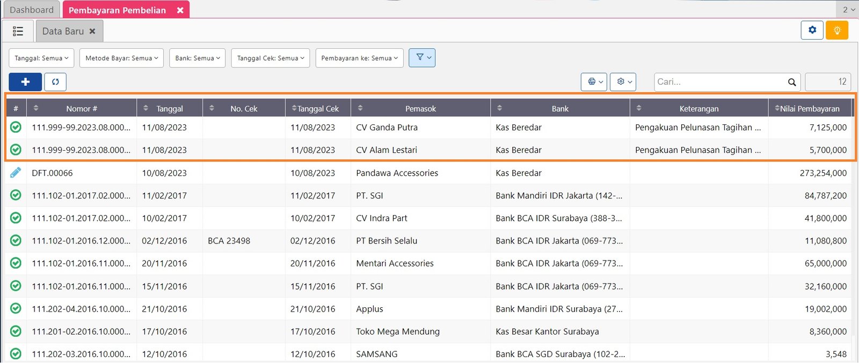859x363 pixels.
Task: Click green check status for CV Ganda Putra
Action: [16, 127]
